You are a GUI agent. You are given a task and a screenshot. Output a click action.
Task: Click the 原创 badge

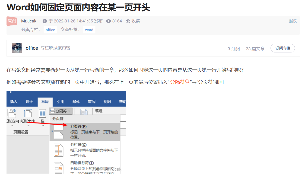pyautogui.click(x=12, y=21)
